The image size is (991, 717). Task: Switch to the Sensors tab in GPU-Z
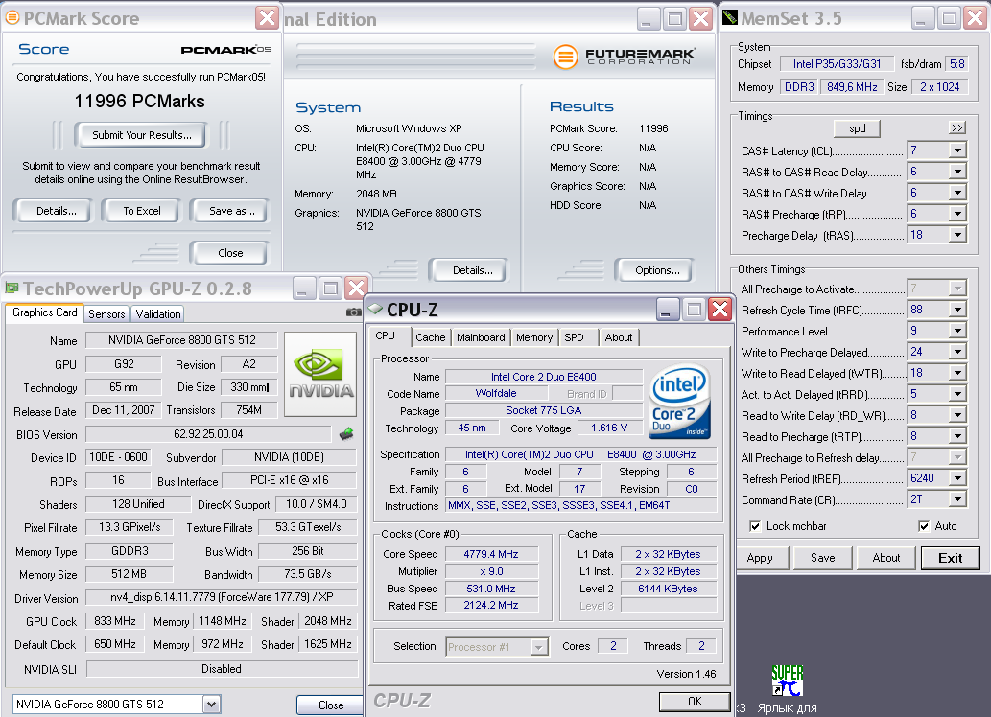[106, 314]
